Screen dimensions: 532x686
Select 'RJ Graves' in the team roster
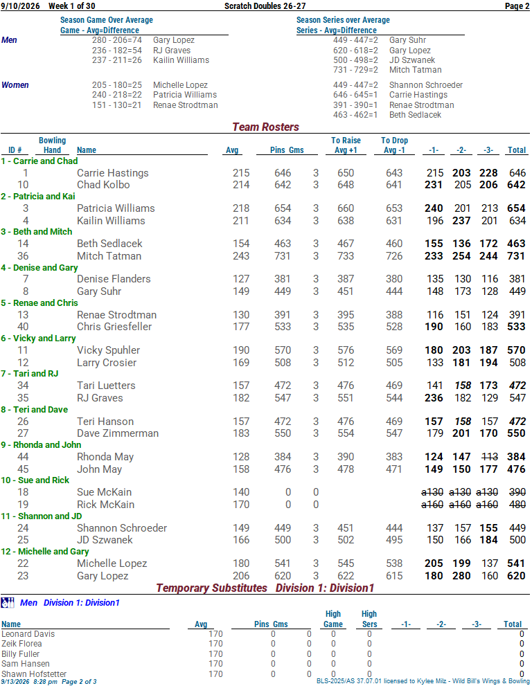(x=100, y=398)
